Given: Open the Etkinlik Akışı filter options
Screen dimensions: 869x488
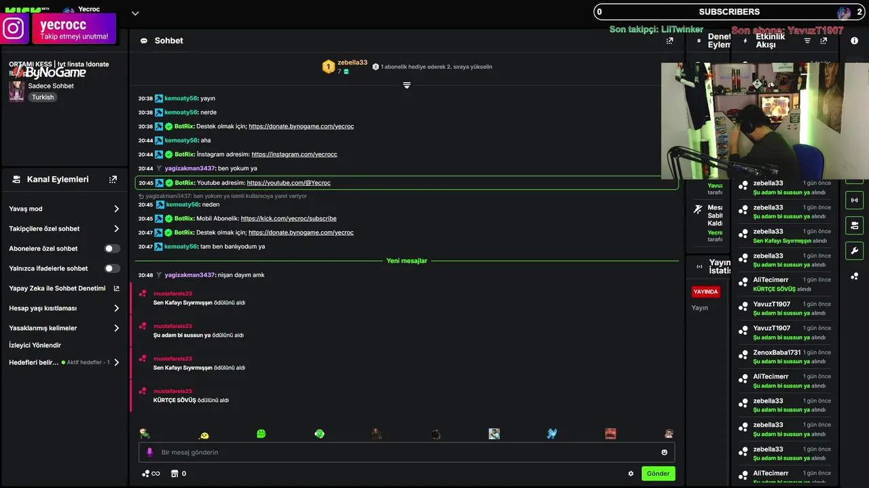Looking at the screenshot, I should pyautogui.click(x=807, y=41).
